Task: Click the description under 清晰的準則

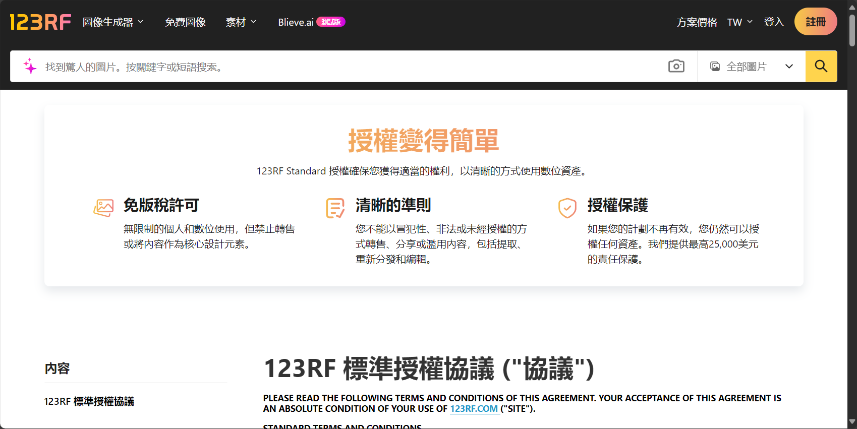Action: coord(441,244)
